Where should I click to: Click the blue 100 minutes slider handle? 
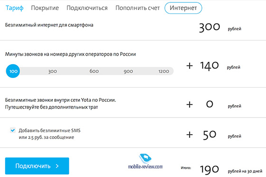coord(13,71)
